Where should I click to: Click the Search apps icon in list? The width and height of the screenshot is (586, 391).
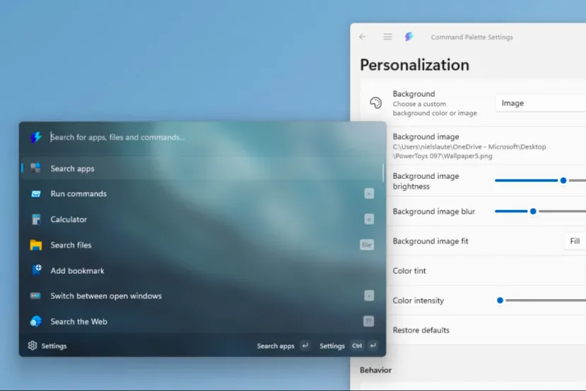[x=36, y=168]
